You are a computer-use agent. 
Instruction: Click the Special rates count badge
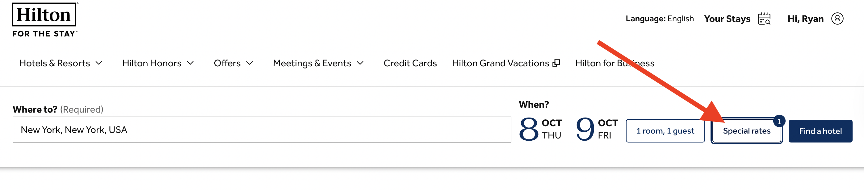tap(779, 121)
